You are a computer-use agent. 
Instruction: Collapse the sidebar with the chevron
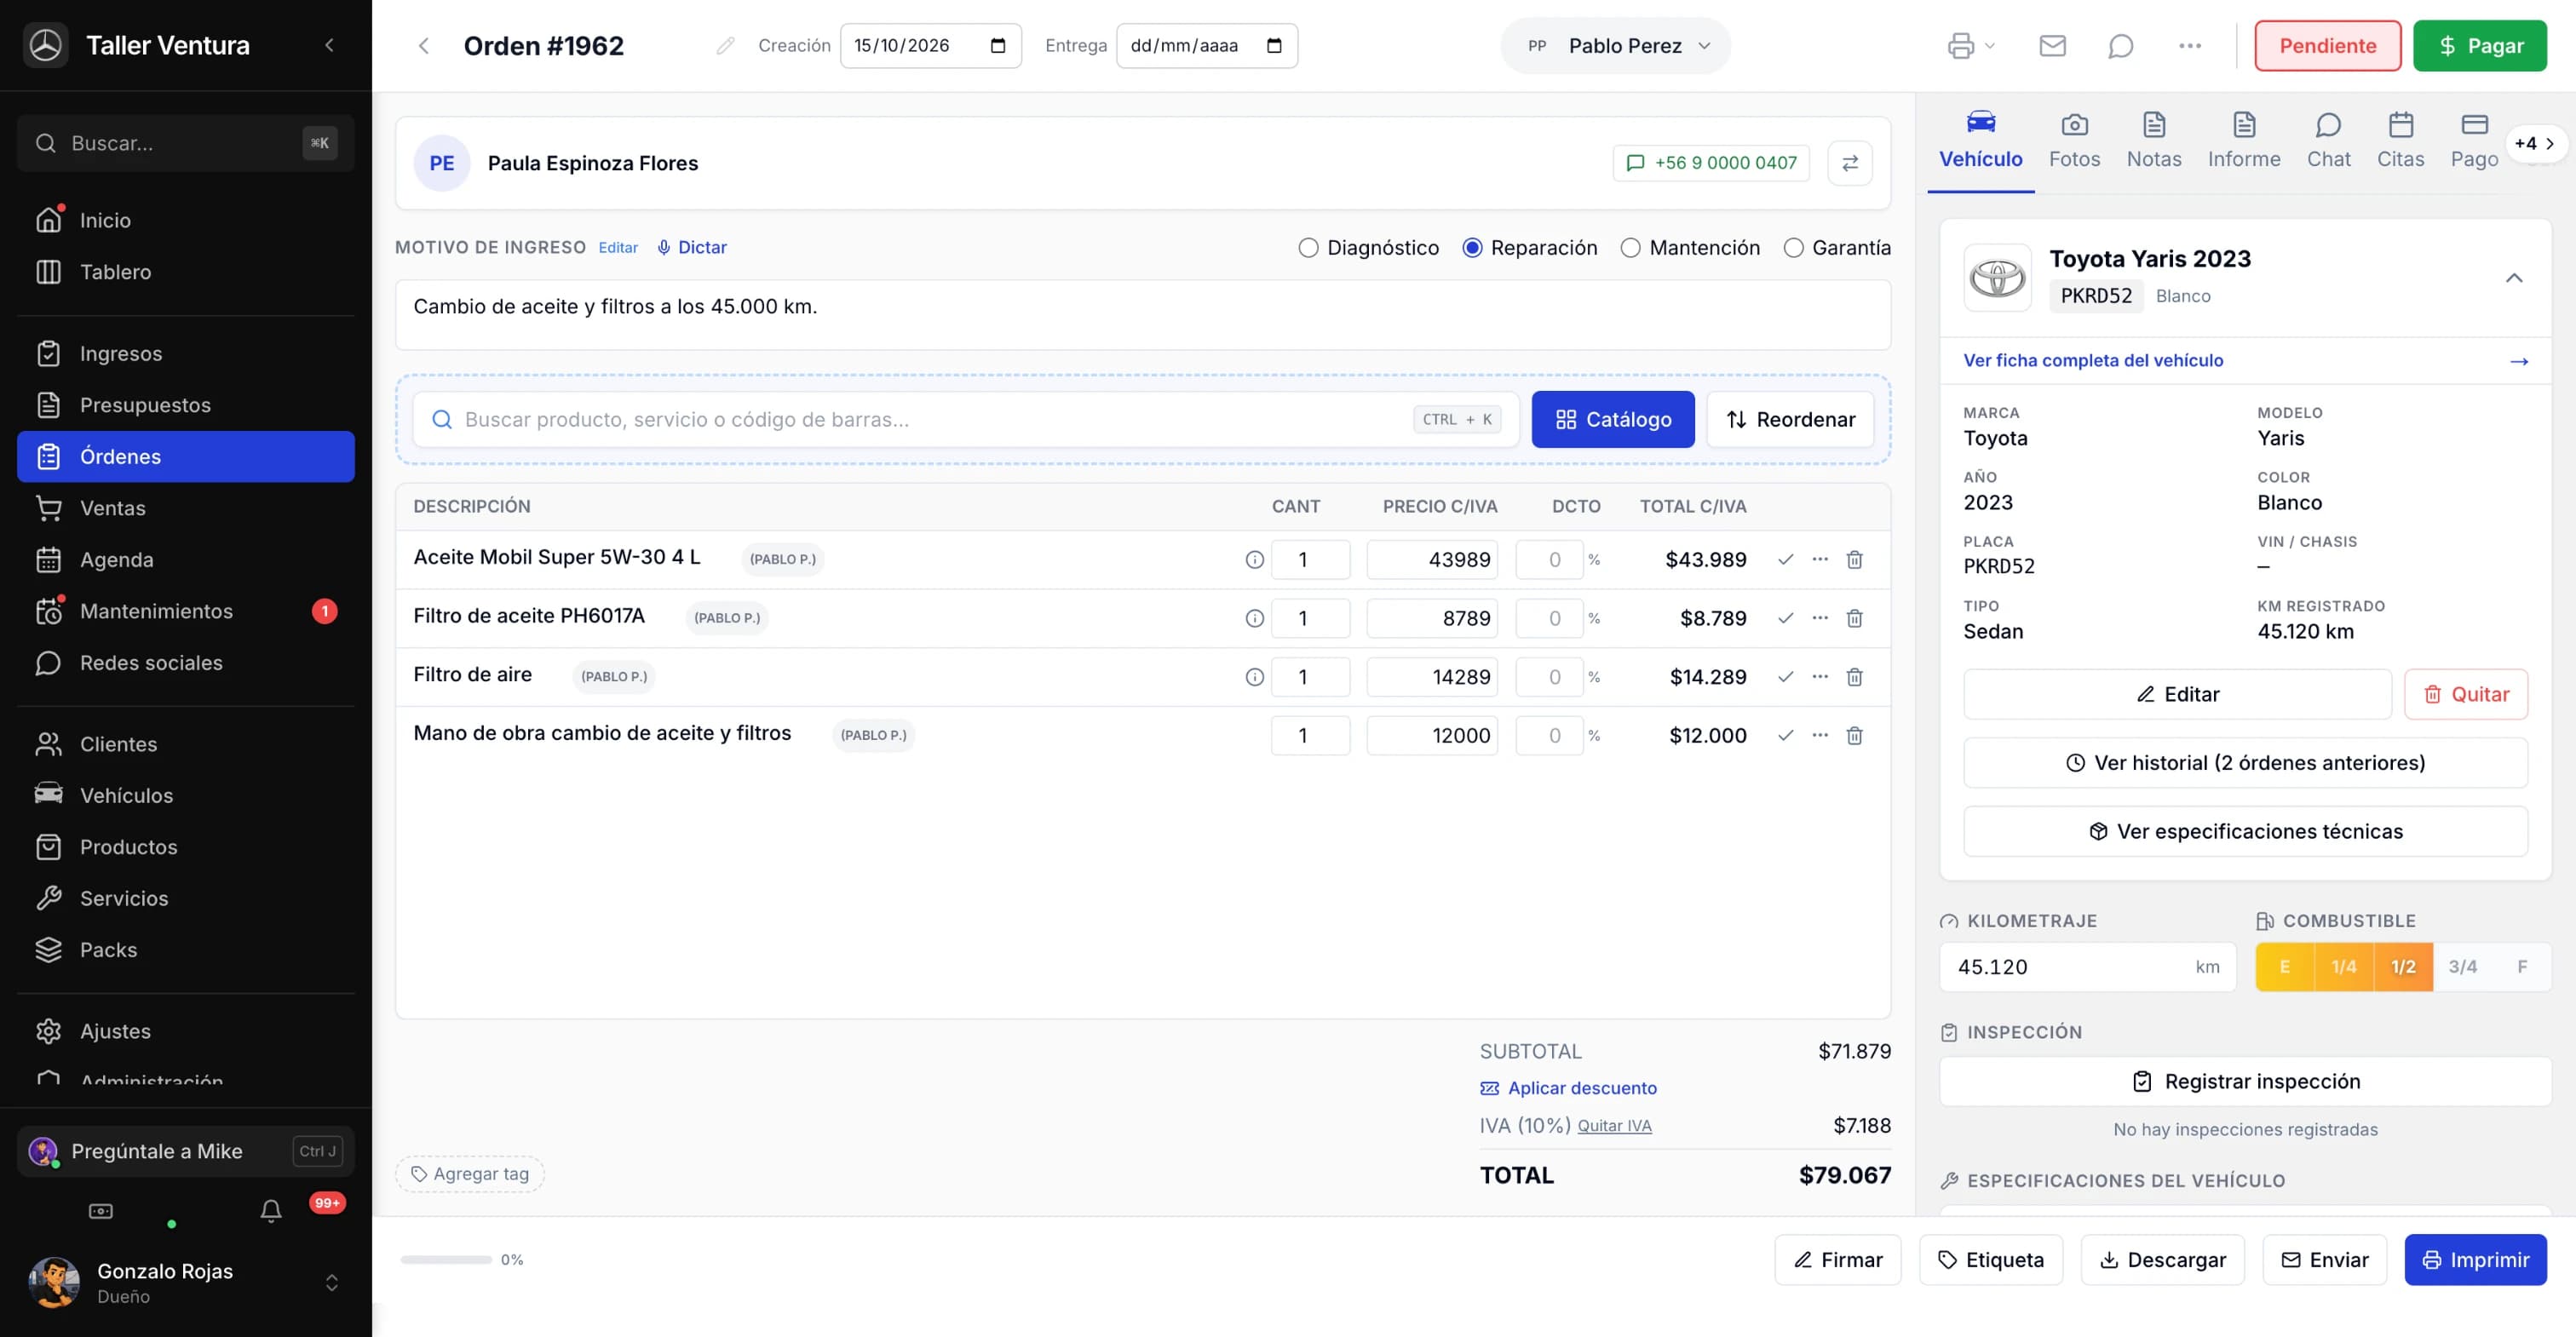[x=329, y=45]
